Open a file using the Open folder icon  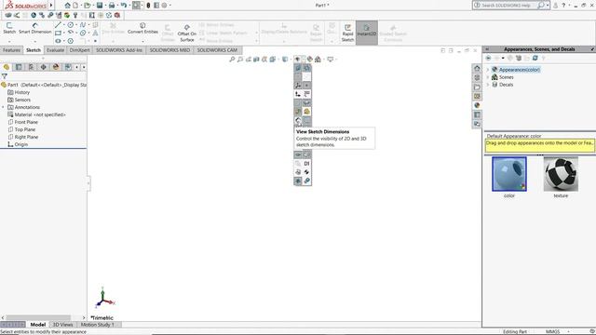click(88, 6)
